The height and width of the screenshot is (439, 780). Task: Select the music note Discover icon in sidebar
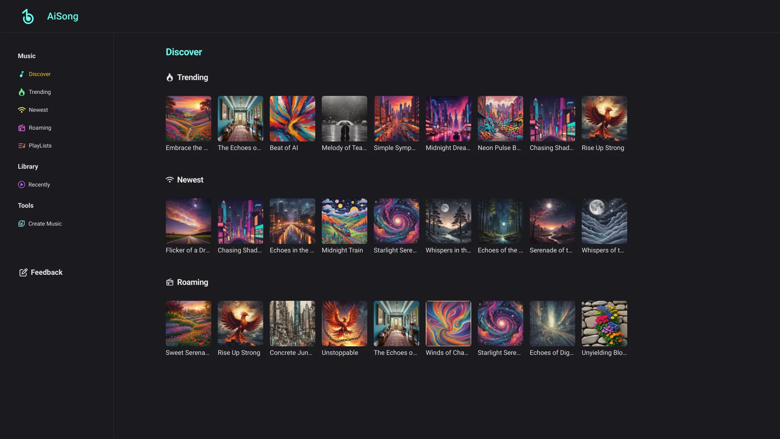pos(22,74)
